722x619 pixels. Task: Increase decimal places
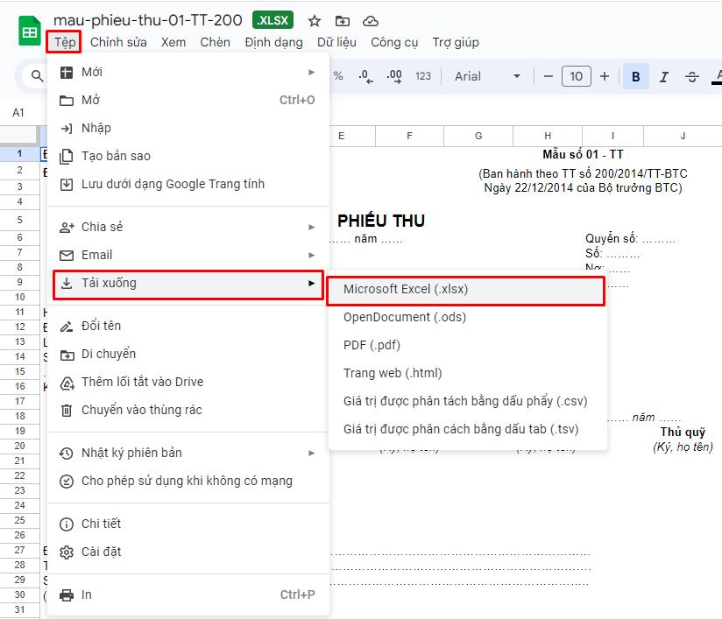[393, 76]
